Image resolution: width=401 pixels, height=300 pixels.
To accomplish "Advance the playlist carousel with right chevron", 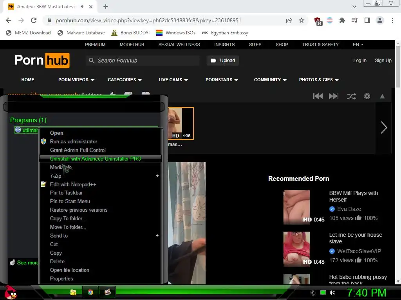I will 384,128.
